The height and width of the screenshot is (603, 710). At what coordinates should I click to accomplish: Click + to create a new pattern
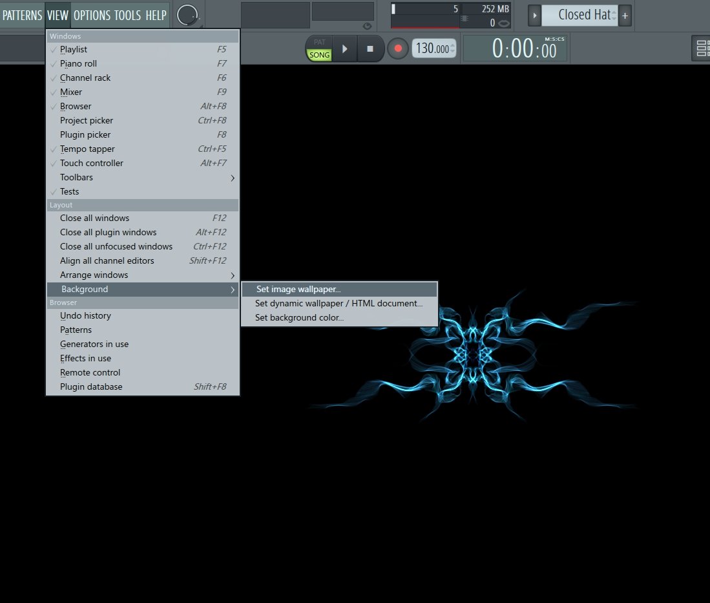pyautogui.click(x=625, y=16)
